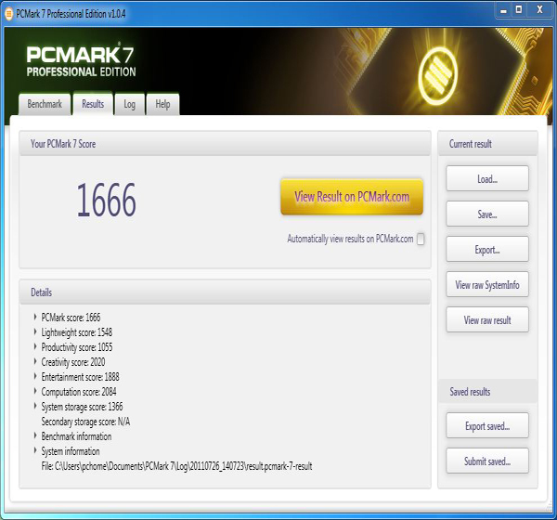The width and height of the screenshot is (557, 520).
Task: Expand the PCMark score: 1666 row
Action: pos(35,317)
